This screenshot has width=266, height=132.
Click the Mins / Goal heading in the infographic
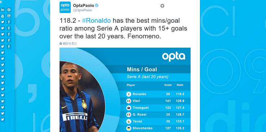point(142,70)
